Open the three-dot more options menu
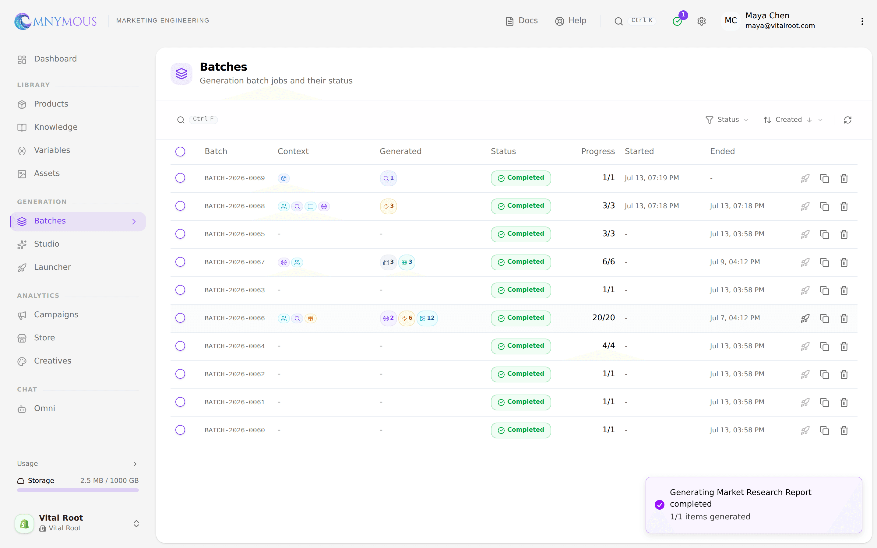Viewport: 877px width, 548px height. pos(862,21)
